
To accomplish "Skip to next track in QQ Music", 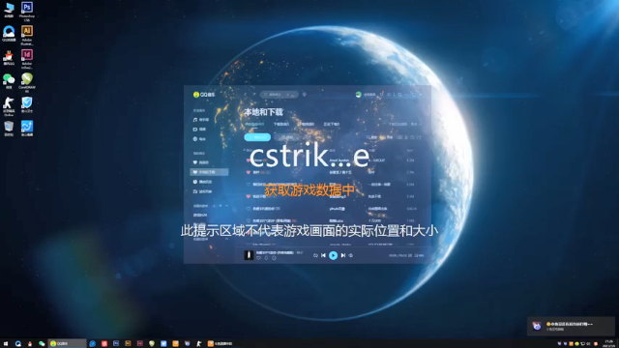I will pos(343,255).
